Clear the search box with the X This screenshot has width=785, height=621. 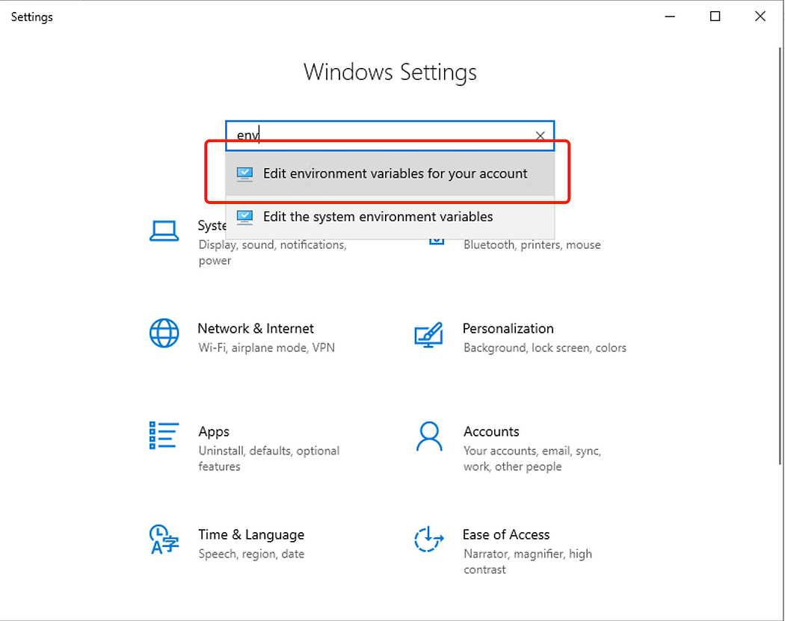click(541, 135)
